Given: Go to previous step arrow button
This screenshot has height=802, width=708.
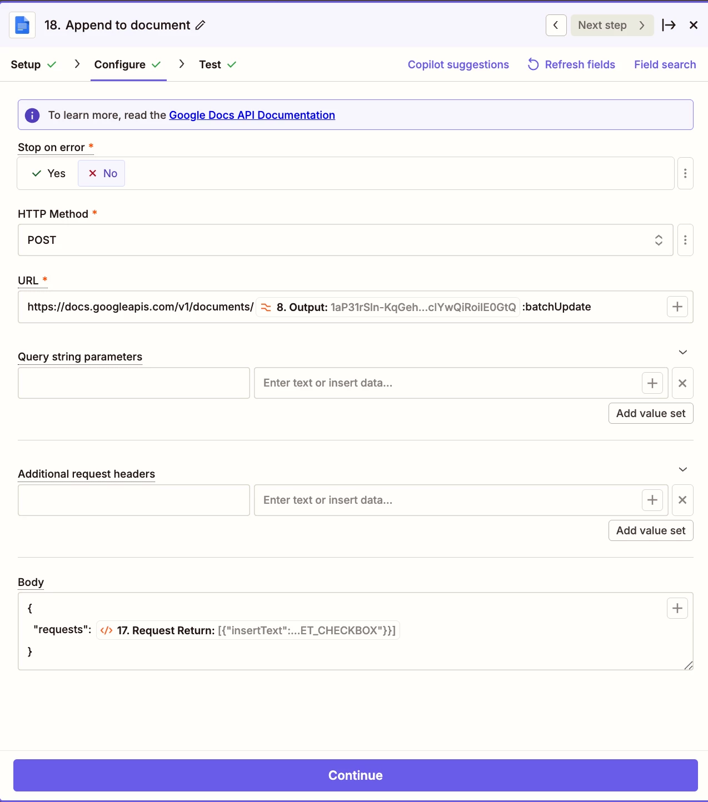Looking at the screenshot, I should coord(556,25).
